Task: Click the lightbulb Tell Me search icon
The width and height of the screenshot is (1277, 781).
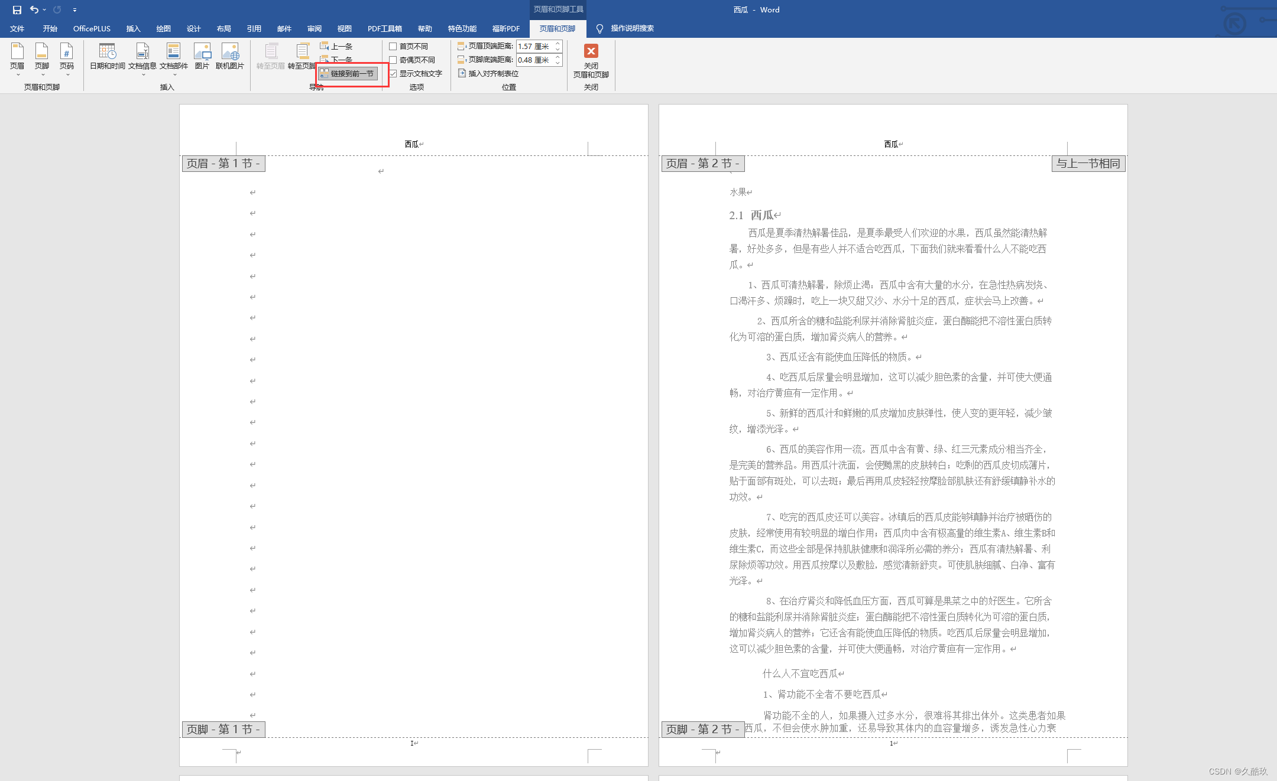Action: click(599, 28)
